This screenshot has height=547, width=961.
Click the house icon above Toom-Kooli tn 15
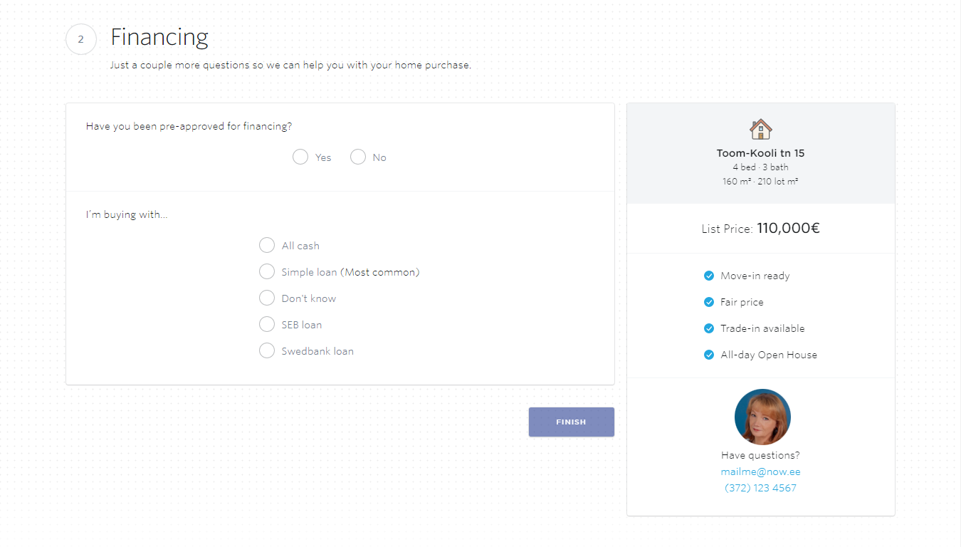tap(760, 129)
